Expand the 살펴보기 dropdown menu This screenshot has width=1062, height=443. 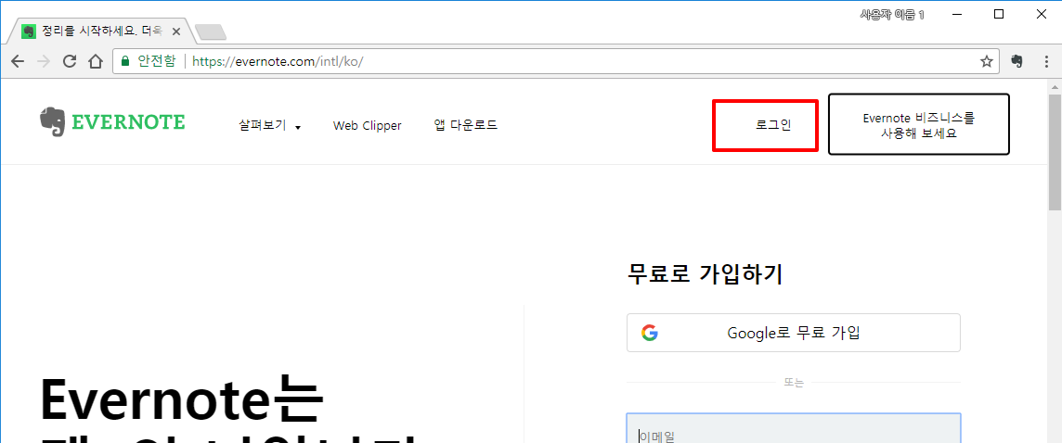(269, 126)
